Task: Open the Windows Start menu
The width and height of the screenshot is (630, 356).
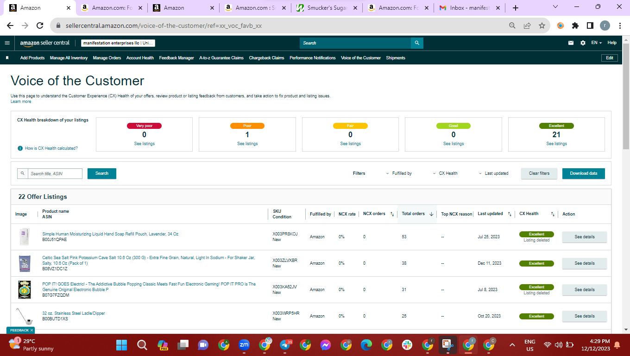Action: tap(121, 345)
